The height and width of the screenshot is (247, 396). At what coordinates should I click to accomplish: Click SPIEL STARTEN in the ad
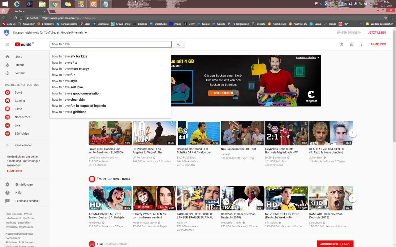[x=223, y=93]
